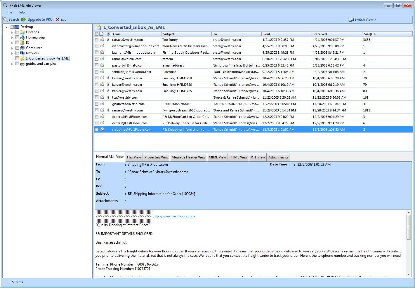Sort emails by the Subject column header

pos(186,34)
